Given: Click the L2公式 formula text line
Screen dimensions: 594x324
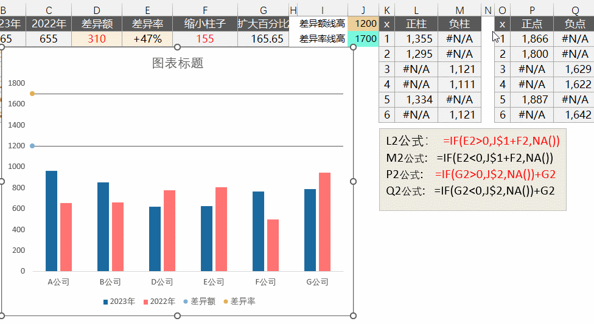Looking at the screenshot, I should coord(473,141).
